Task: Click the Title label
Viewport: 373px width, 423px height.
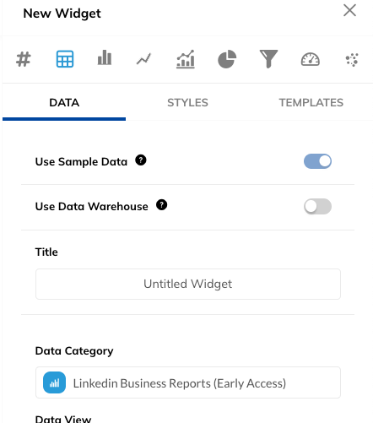Action: [x=46, y=252]
